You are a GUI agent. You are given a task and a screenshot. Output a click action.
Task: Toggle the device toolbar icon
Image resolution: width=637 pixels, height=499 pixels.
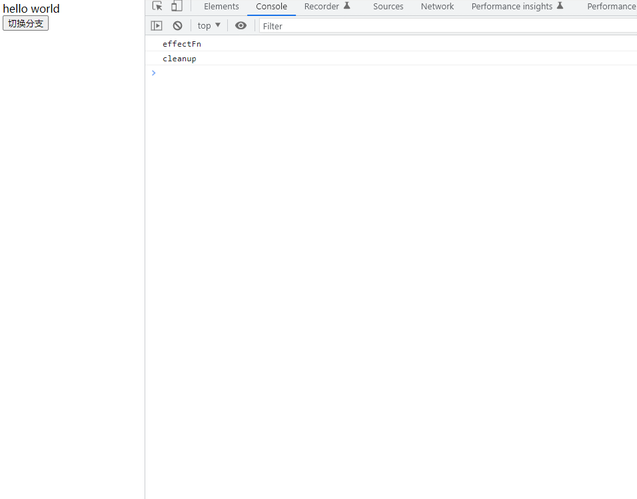click(177, 6)
